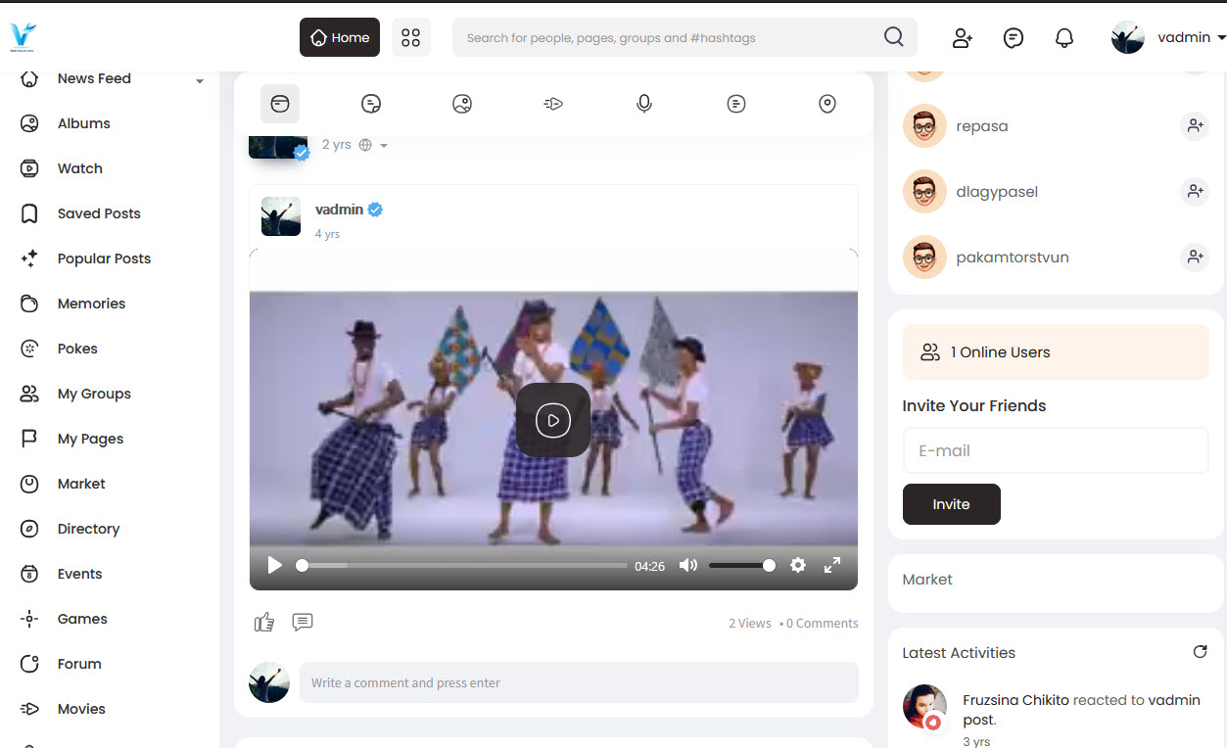Mute the video sound
This screenshot has height=748, width=1227.
pyautogui.click(x=688, y=565)
